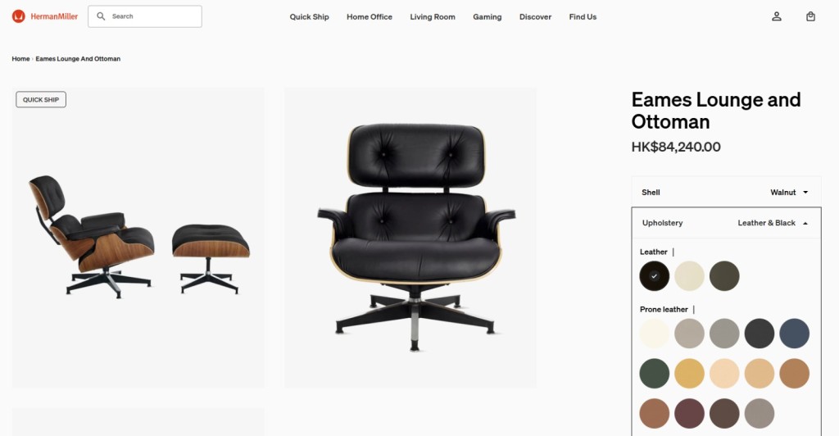839x436 pixels.
Task: Select the selected black leather swatch with checkmark
Action: (655, 276)
